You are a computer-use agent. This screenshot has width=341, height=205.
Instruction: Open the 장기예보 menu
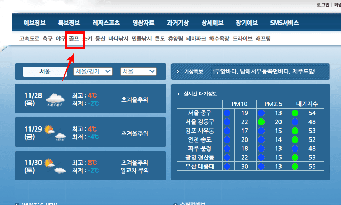pyautogui.click(x=247, y=23)
